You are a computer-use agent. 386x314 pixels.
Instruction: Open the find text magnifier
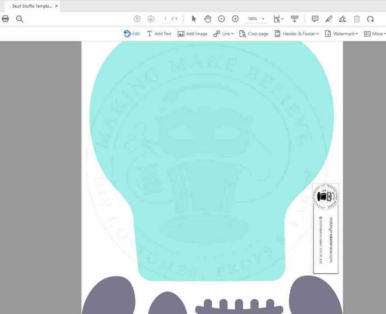coord(20,19)
